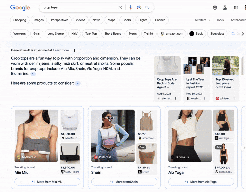Select the Men's filter chip
The height and width of the screenshot is (192, 246).
133,34
